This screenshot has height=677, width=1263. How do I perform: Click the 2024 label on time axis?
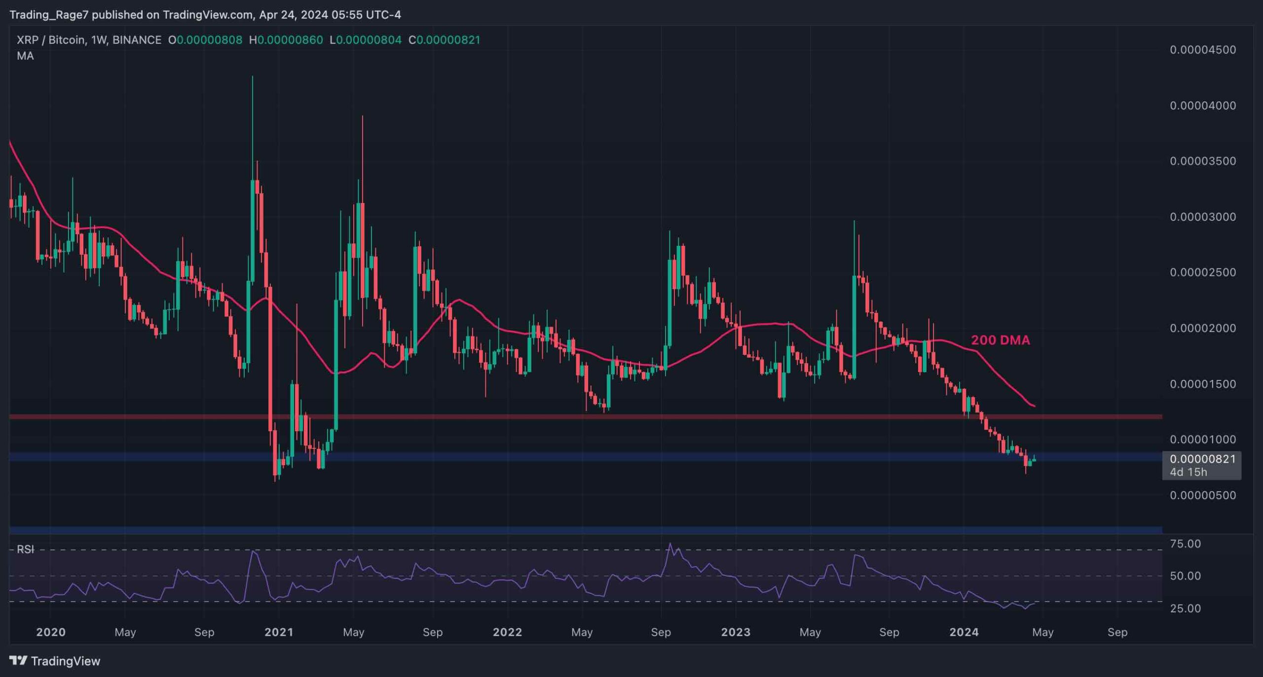(964, 632)
